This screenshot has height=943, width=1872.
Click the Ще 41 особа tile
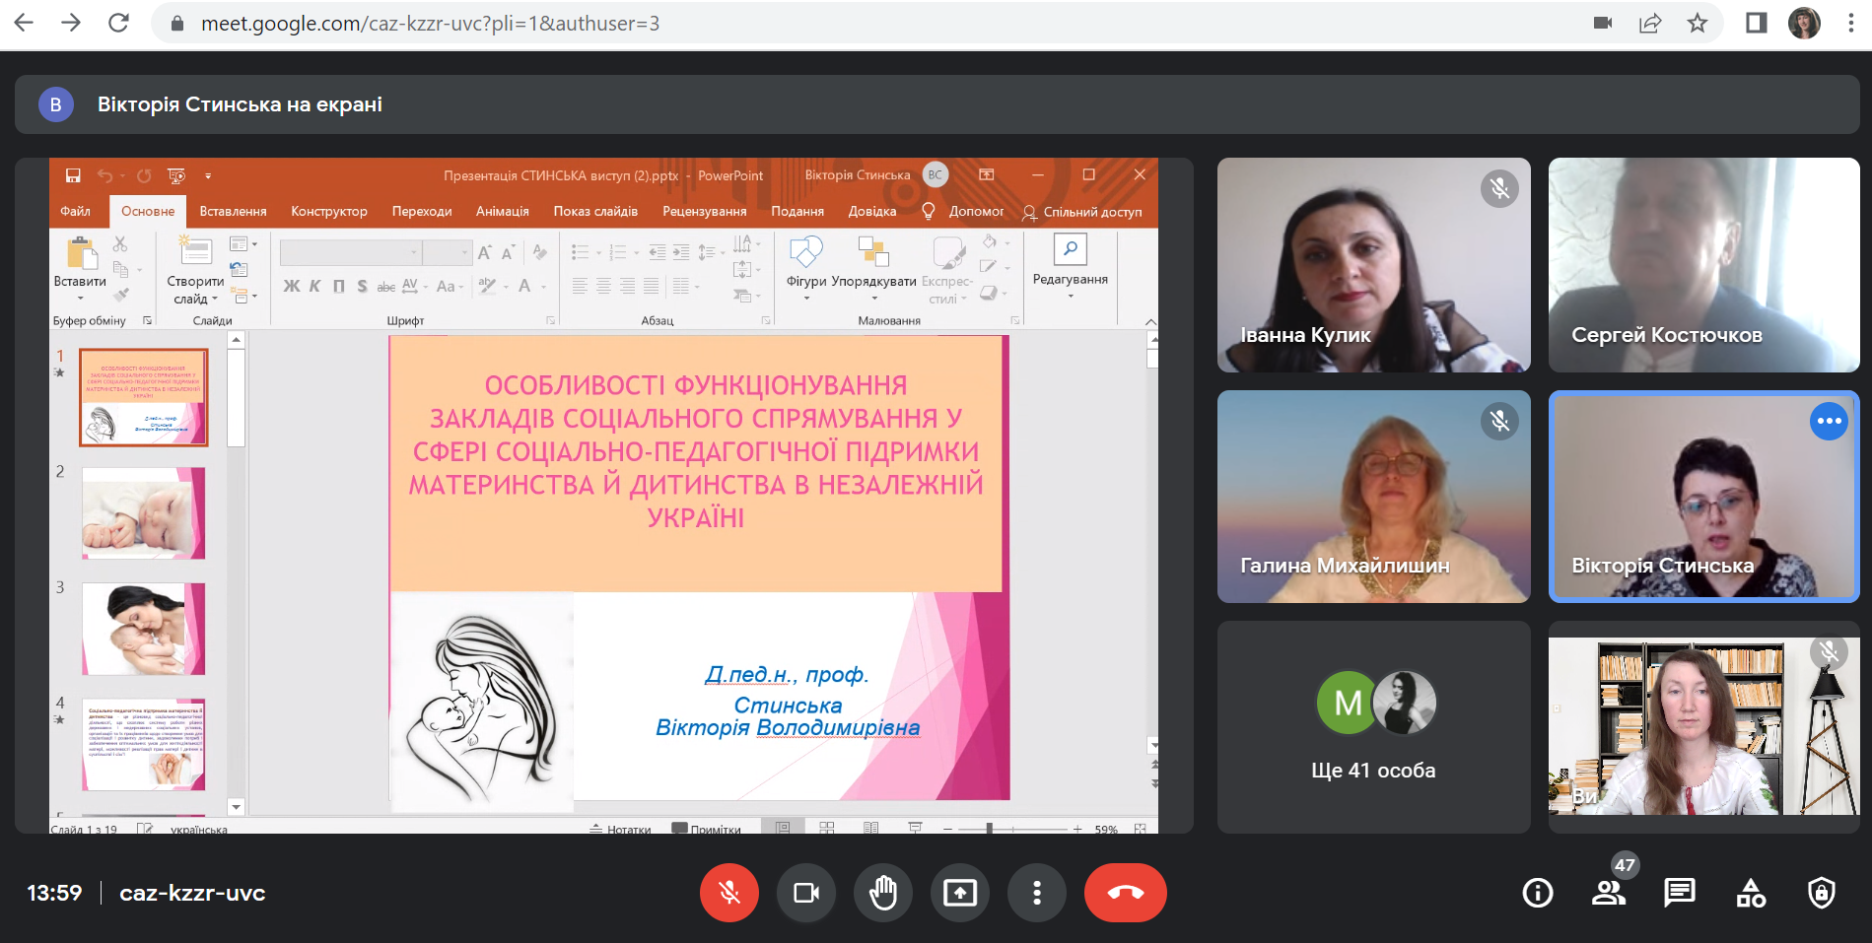click(1373, 727)
